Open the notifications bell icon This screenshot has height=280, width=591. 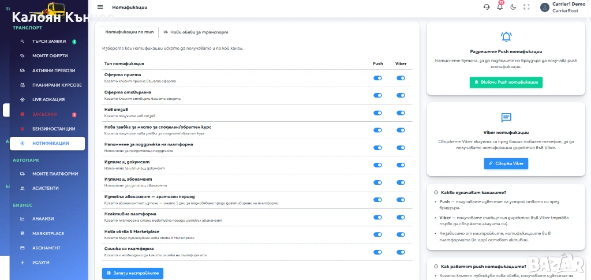(x=500, y=7)
